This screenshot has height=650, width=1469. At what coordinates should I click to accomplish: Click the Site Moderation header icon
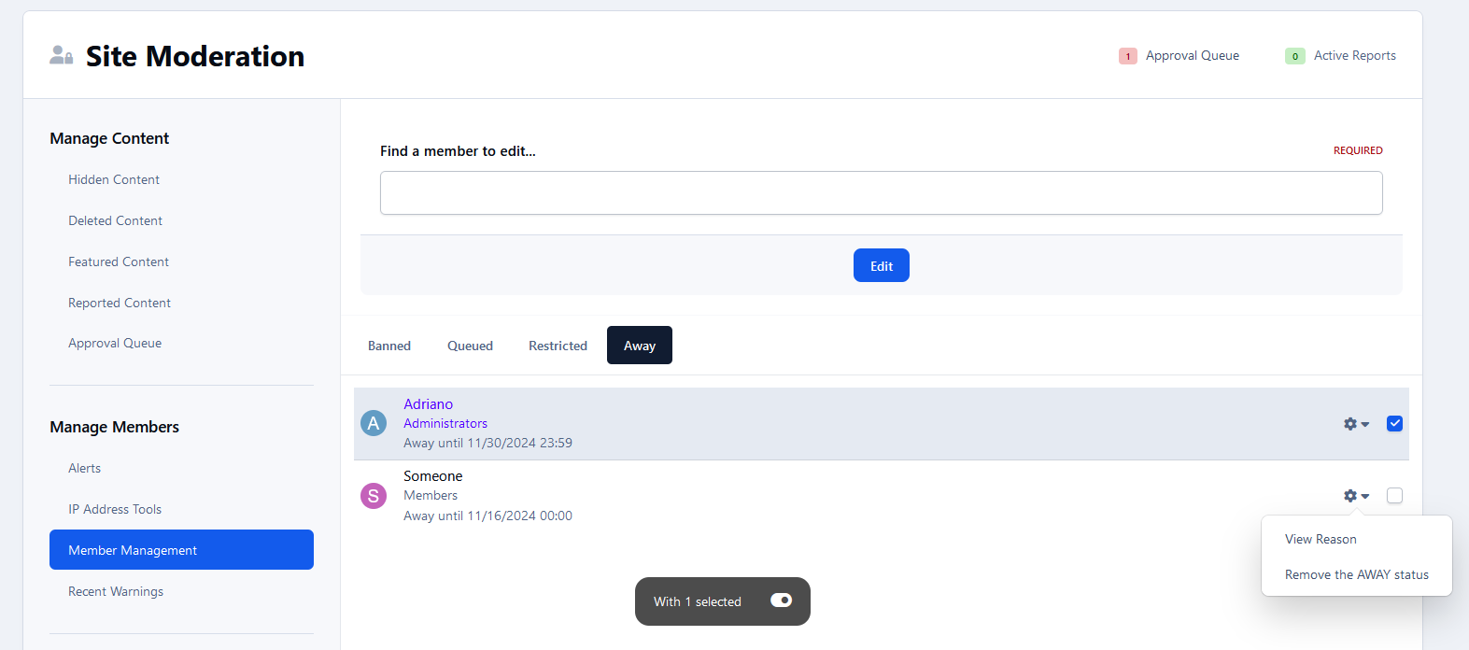[x=62, y=56]
